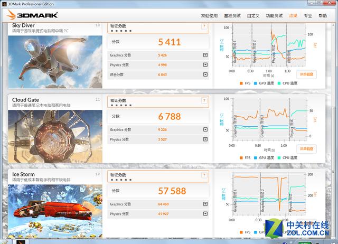Expand Sky Diver combined score 6 043
Screen dimensions: 338x244
[x=205, y=74]
